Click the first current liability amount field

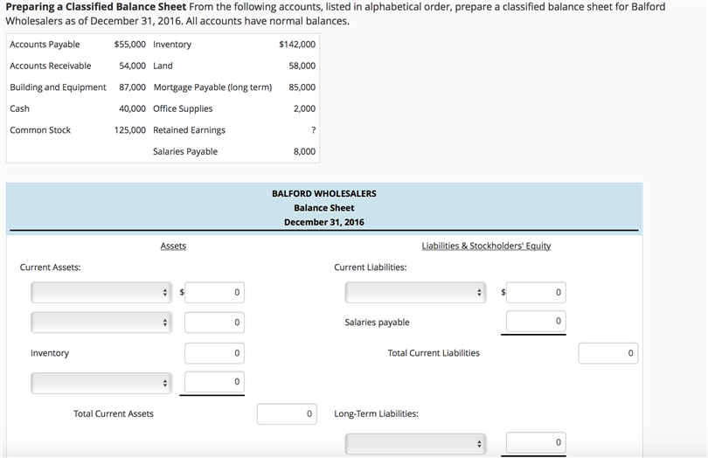(x=536, y=292)
